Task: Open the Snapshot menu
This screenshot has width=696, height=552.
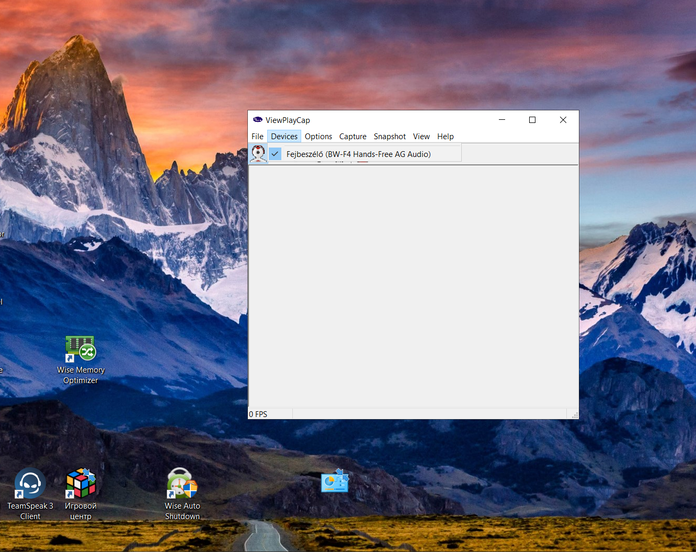Action: coord(390,136)
